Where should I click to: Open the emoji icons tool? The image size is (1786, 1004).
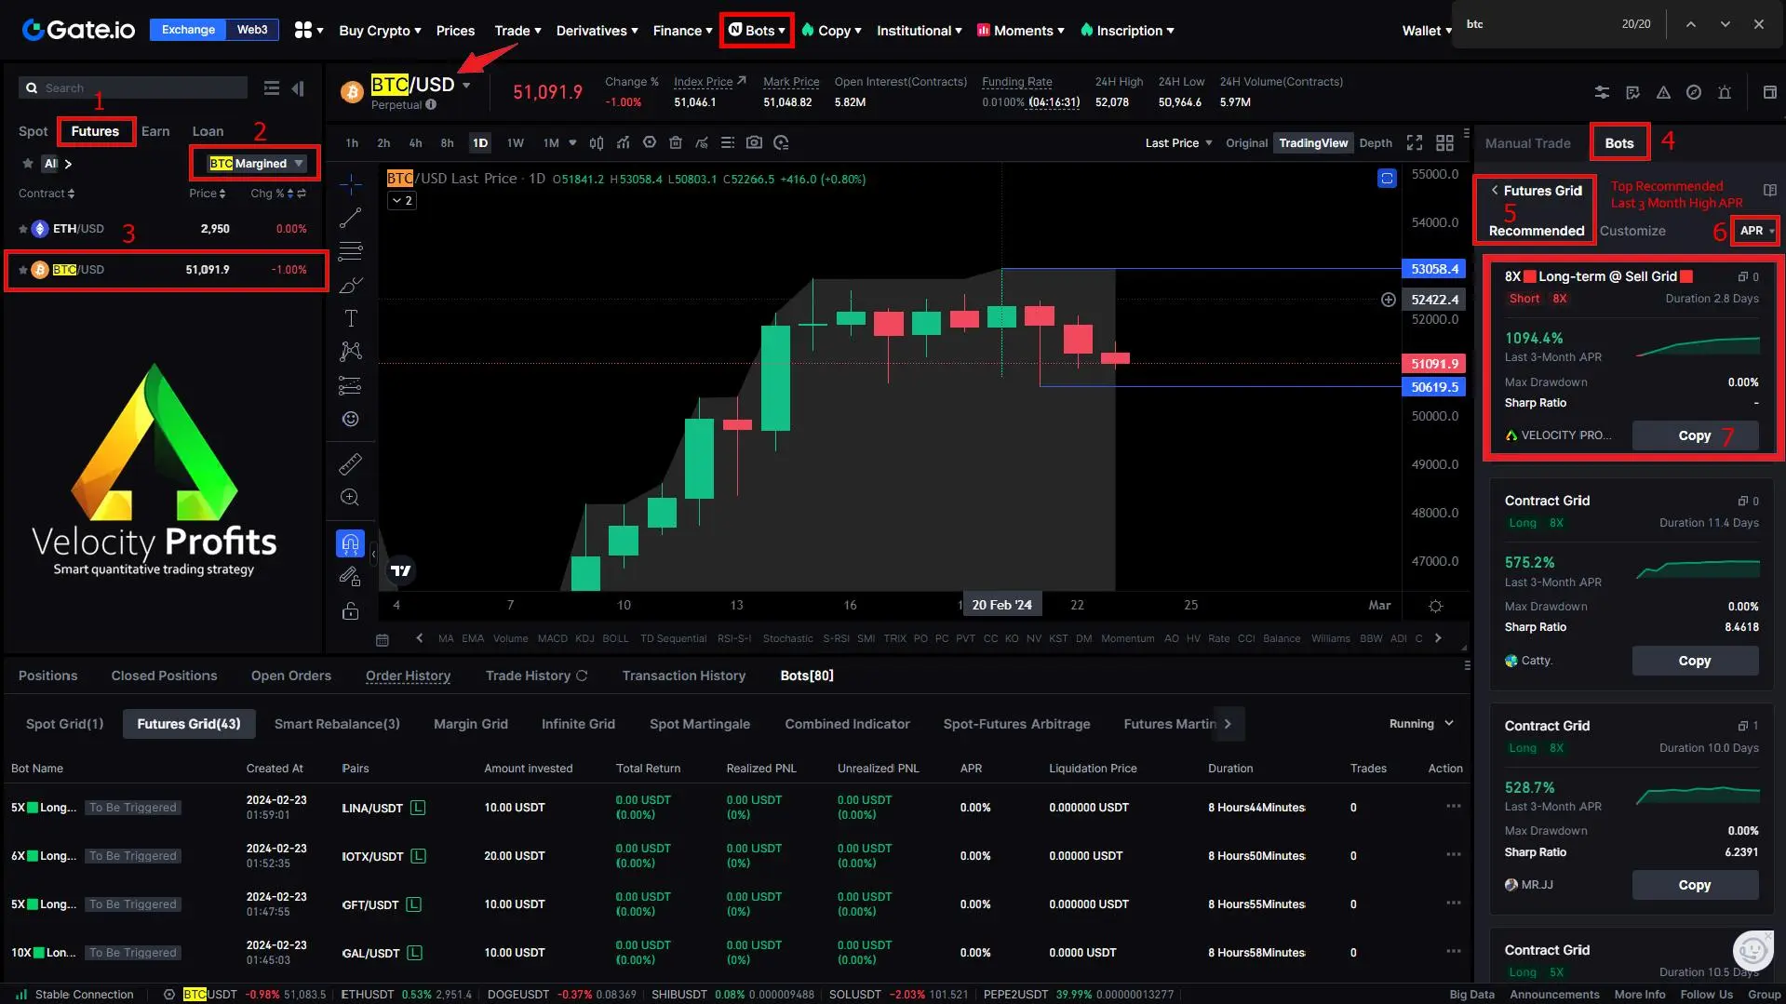pyautogui.click(x=350, y=419)
